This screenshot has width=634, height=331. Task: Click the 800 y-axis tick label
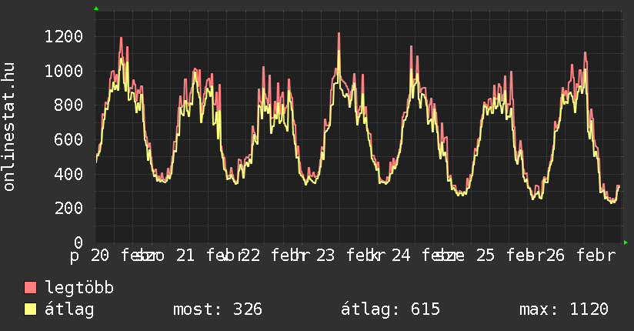[68, 105]
